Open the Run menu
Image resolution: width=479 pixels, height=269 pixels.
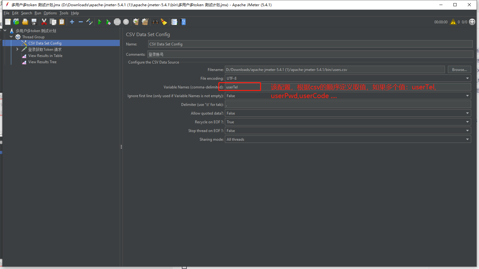[x=38, y=13]
